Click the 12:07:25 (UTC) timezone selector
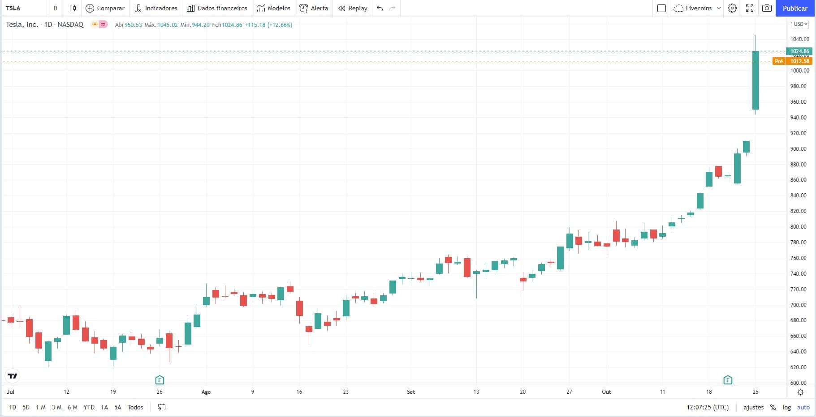Viewport: 816px width, 417px height. 708,407
